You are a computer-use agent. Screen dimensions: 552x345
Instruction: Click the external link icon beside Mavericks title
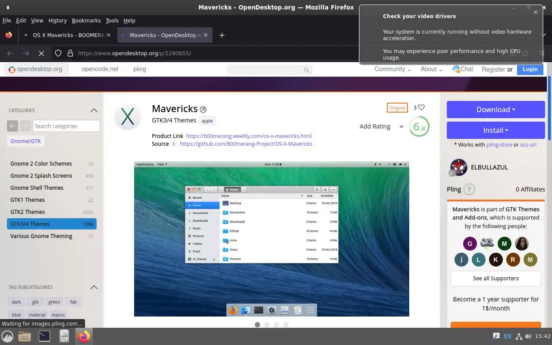click(203, 110)
